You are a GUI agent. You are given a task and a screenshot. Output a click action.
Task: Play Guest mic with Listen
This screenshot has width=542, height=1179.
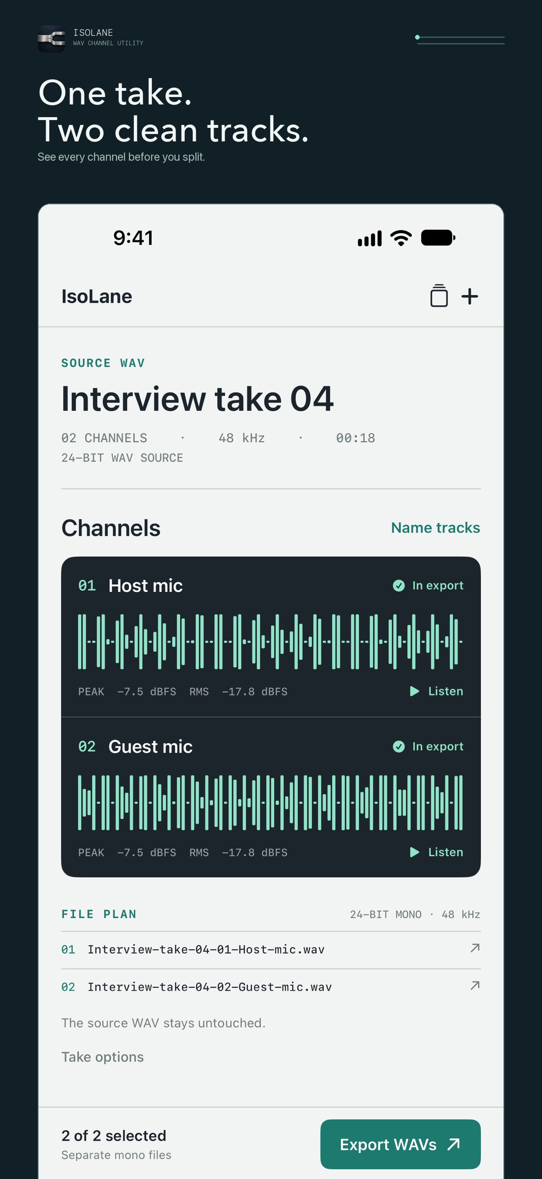(436, 852)
